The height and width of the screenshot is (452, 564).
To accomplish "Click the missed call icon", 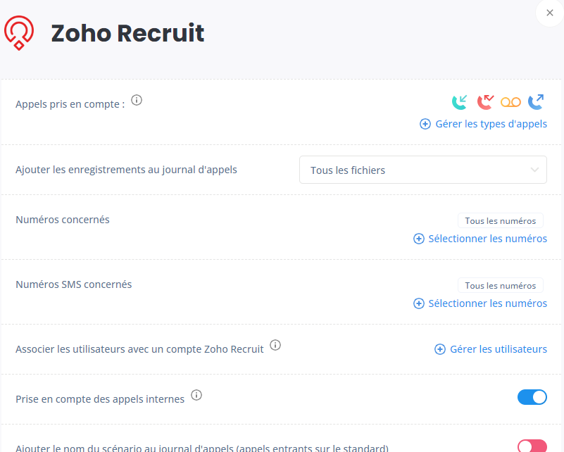I will (x=485, y=102).
